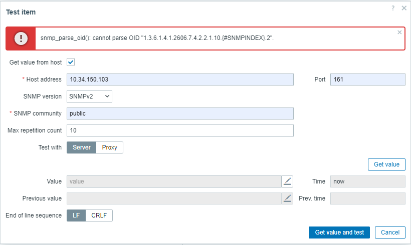Toggle the Get value from host checkbox
Screen dimensions: 411x245
(x=71, y=62)
